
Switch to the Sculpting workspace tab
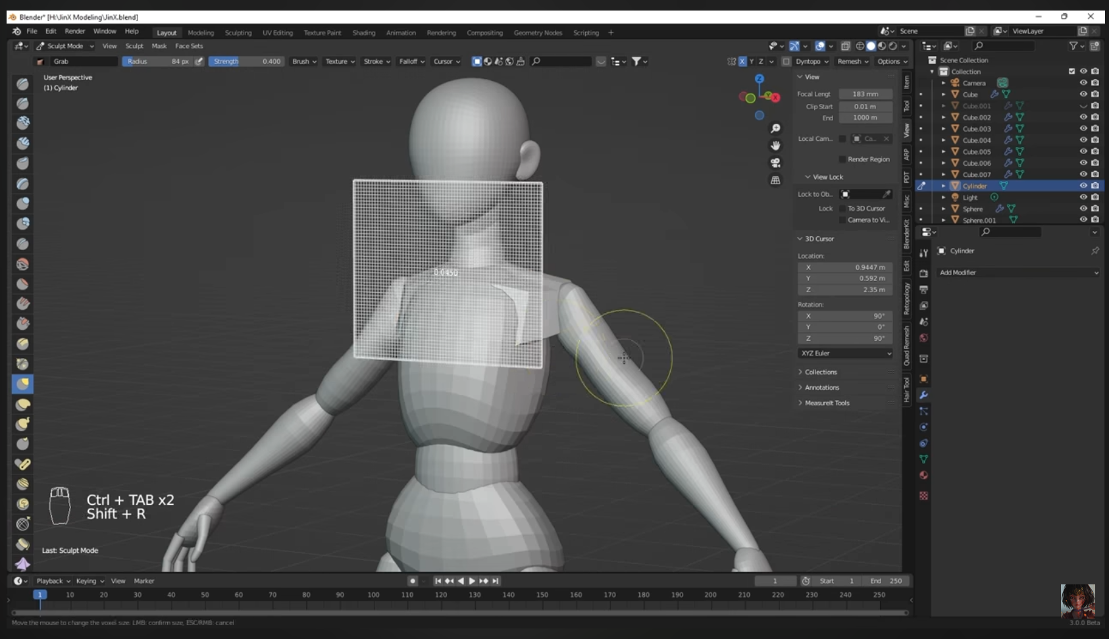(x=238, y=33)
